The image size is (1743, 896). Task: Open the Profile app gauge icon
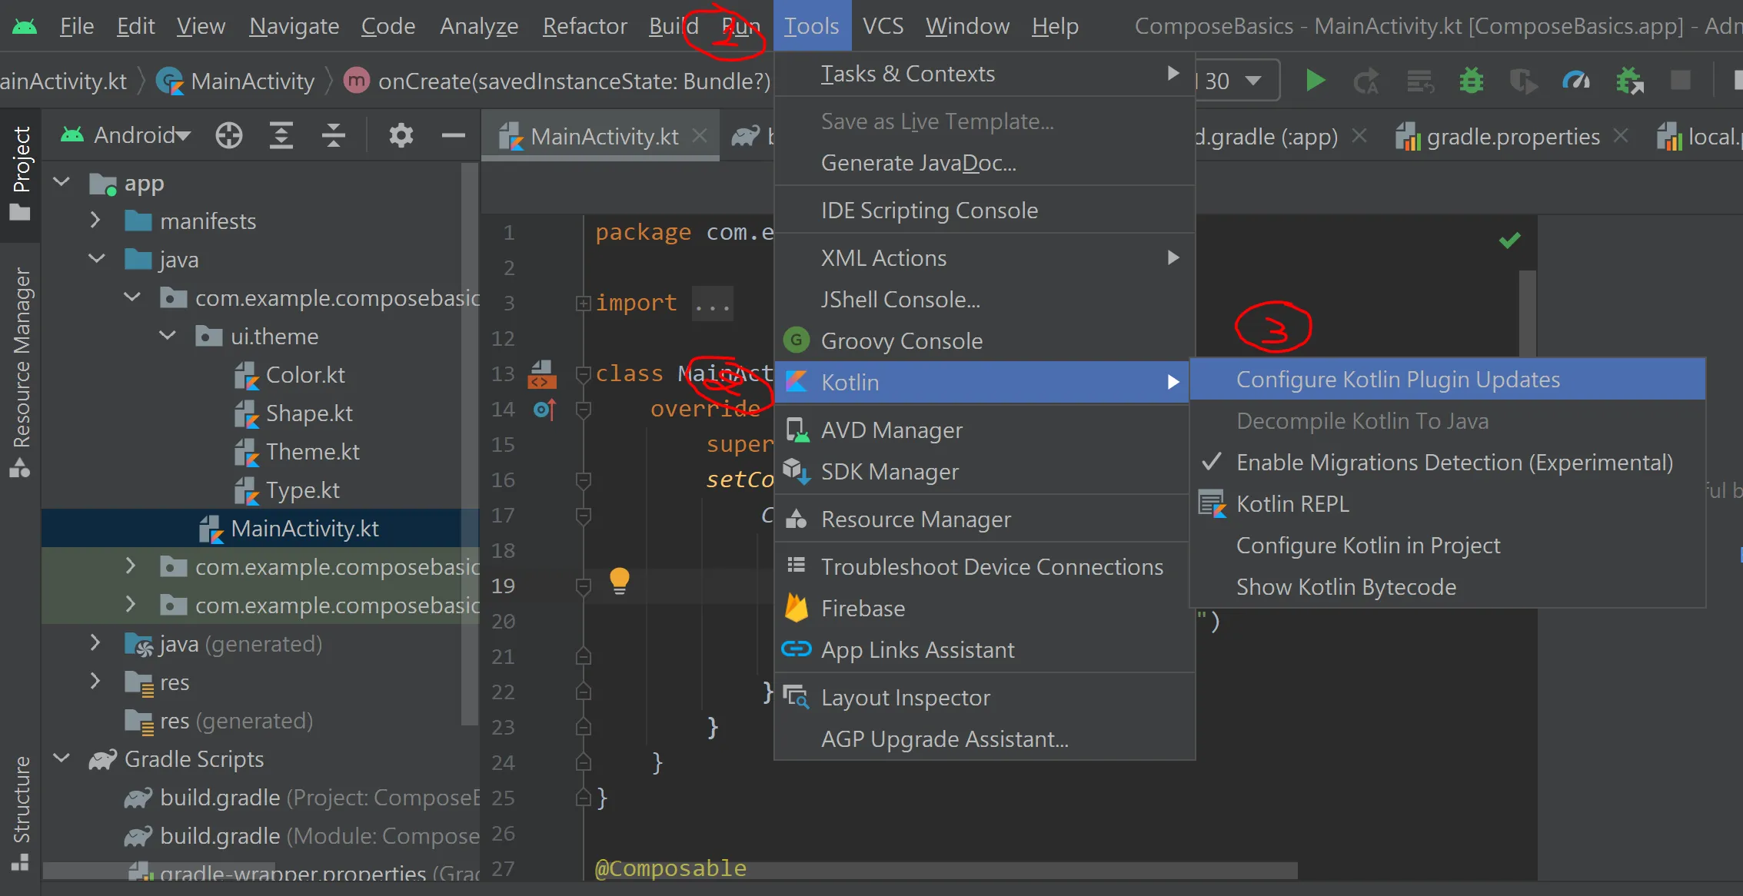pyautogui.click(x=1575, y=81)
